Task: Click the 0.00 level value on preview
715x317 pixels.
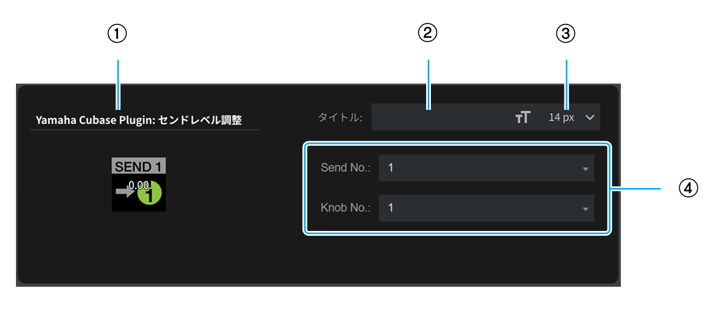Action: click(x=138, y=185)
